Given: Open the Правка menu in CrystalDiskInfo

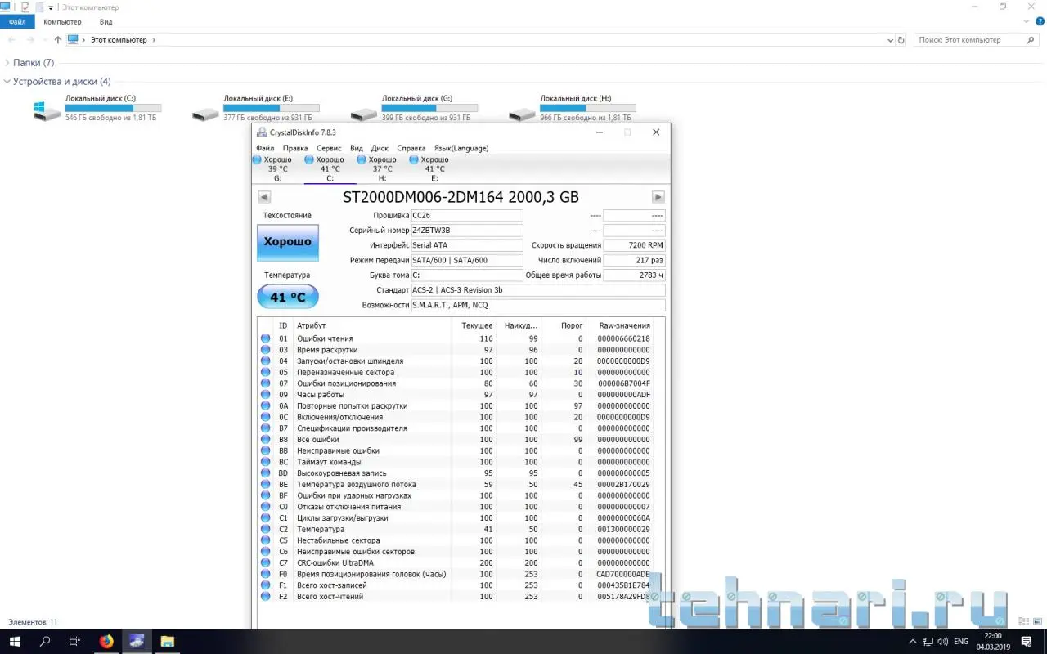Looking at the screenshot, I should point(295,148).
